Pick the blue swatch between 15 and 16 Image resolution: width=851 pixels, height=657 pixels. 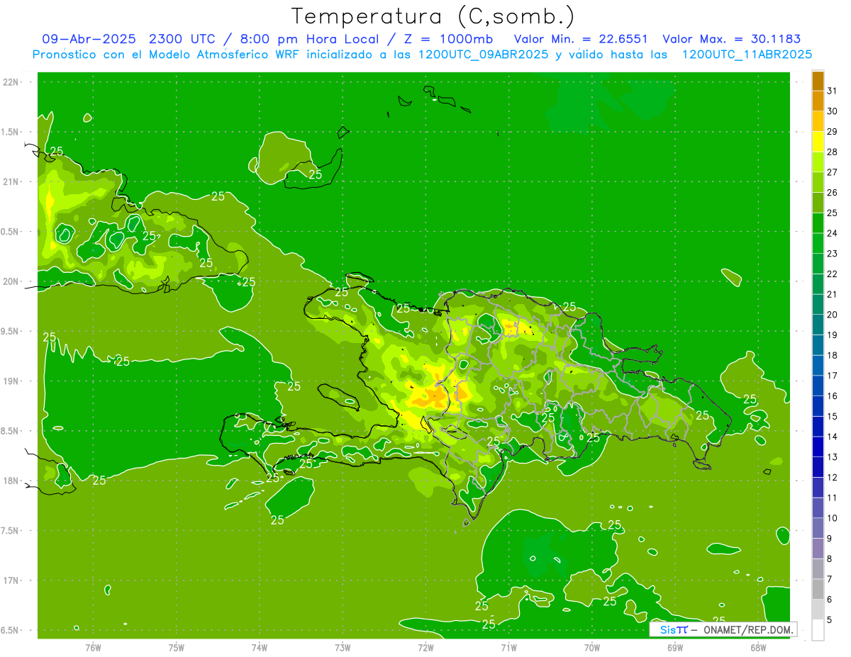pos(818,406)
